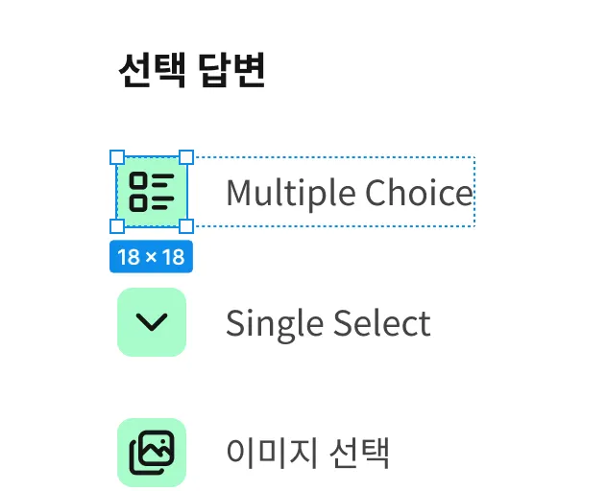Click the blue 18 × 18 size badge
The width and height of the screenshot is (607, 491).
click(152, 257)
